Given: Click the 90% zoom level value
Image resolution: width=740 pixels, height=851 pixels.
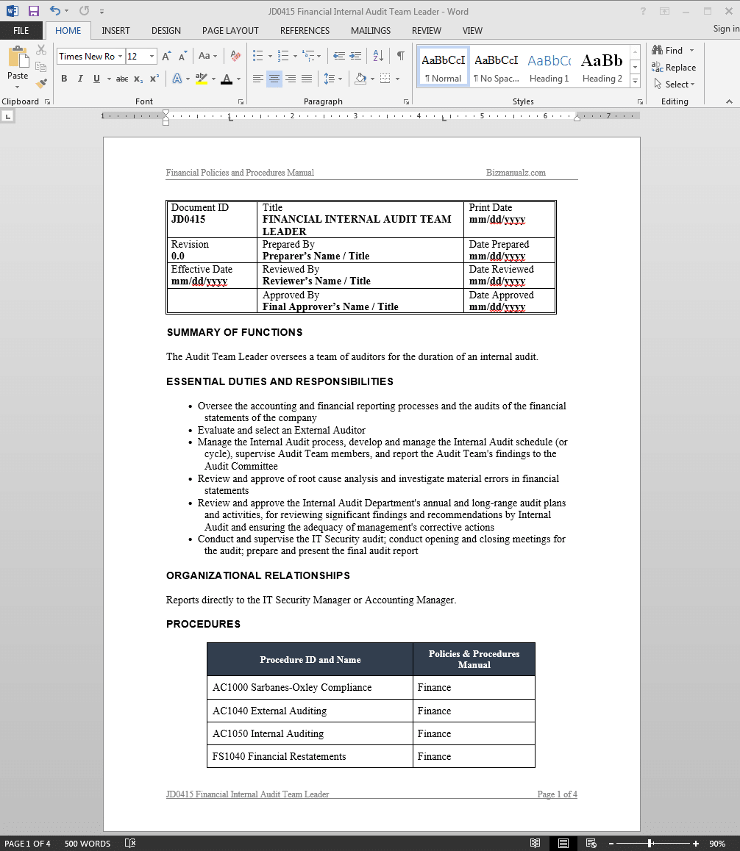Looking at the screenshot, I should tap(717, 844).
